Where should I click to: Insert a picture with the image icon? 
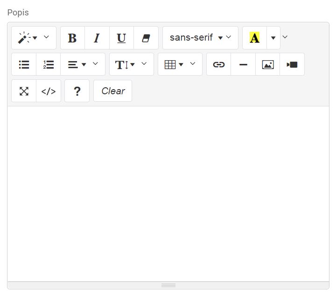268,64
